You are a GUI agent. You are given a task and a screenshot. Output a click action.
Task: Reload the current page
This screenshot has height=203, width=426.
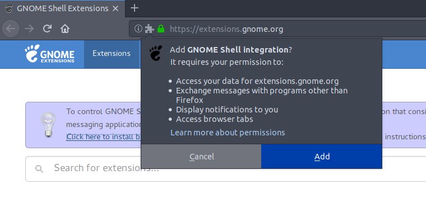tap(47, 29)
